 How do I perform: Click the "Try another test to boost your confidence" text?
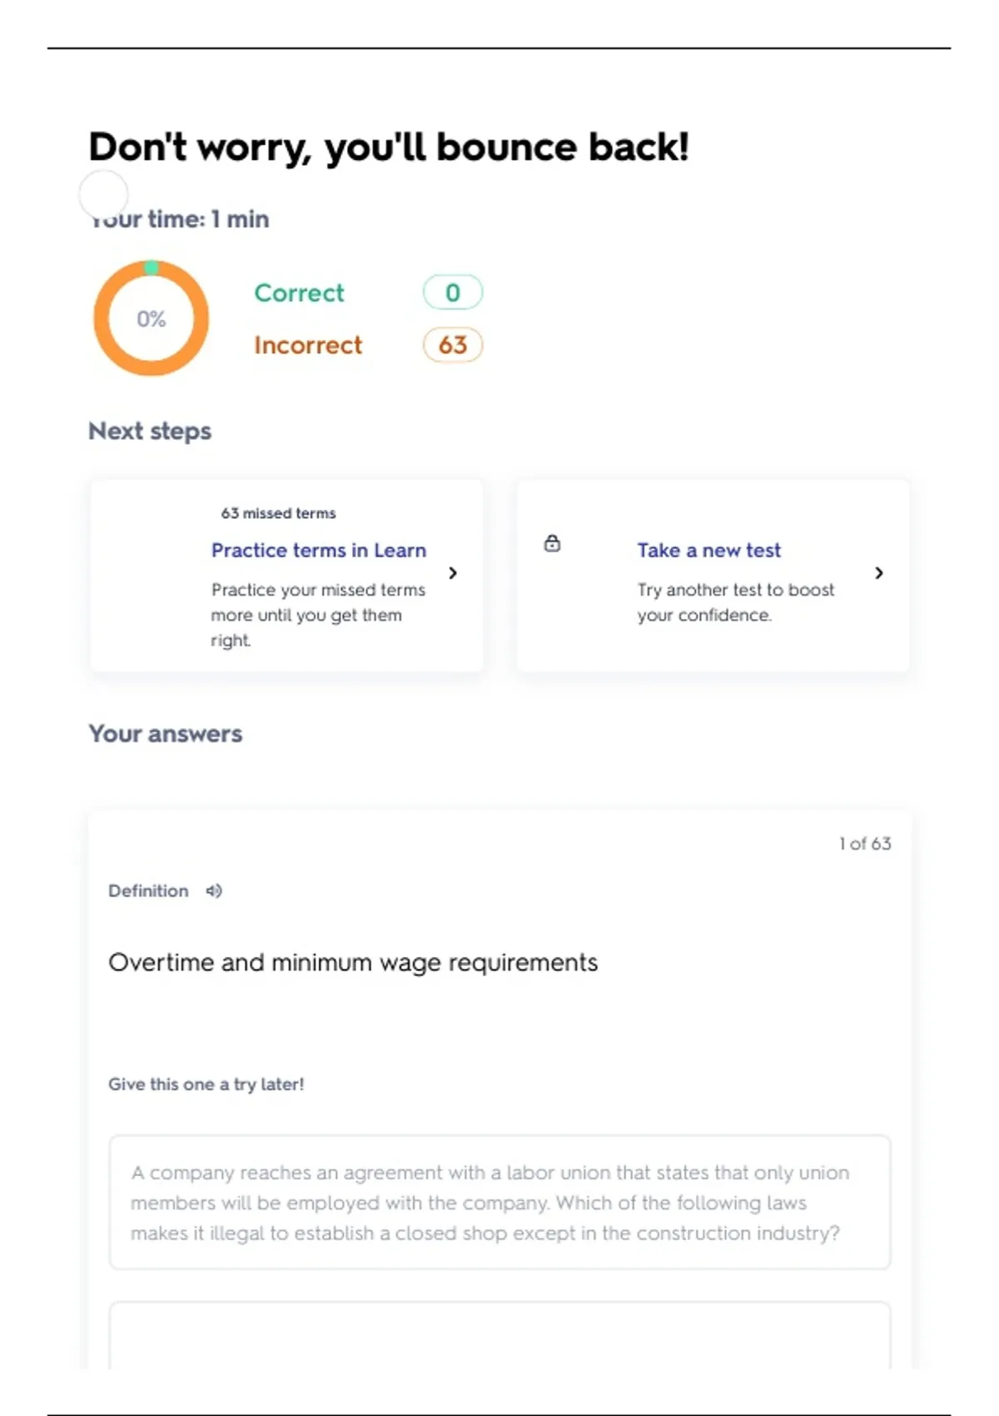[735, 602]
